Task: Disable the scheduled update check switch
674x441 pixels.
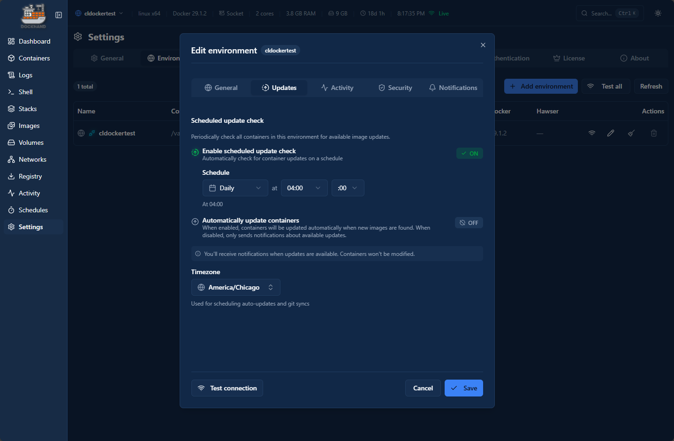Action: [x=469, y=153]
